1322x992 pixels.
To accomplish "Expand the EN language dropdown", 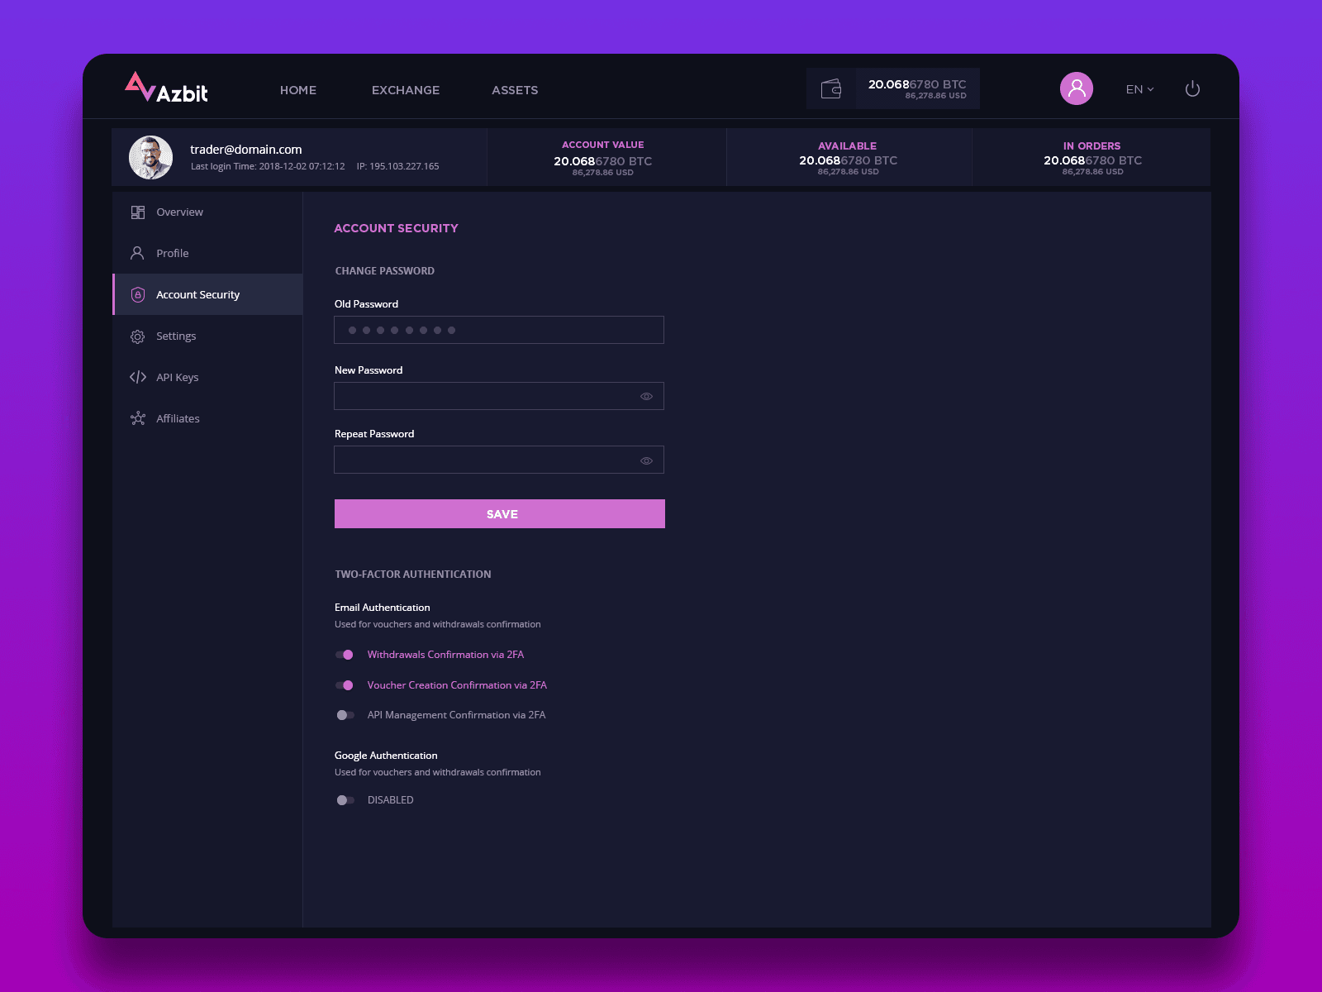I will (x=1139, y=89).
